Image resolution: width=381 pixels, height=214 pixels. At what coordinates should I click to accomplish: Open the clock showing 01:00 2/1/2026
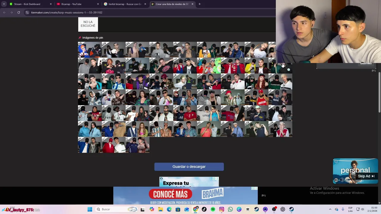pyautogui.click(x=373, y=209)
